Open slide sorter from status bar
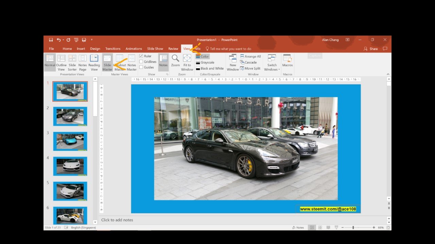Viewport: 435px width, 244px height. coord(320,227)
